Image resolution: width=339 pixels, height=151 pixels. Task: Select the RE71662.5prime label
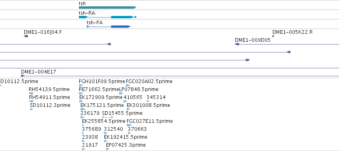(99, 89)
